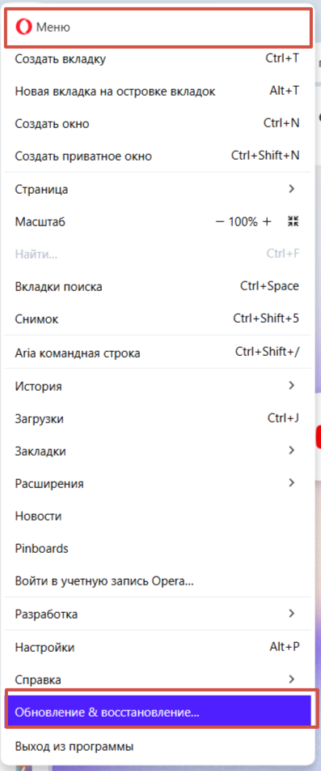The image size is (321, 771).
Task: Click the fullscreen icon next to Масштаб
Action: click(293, 221)
